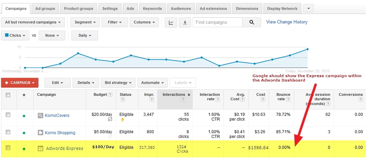Open the Status column help question mark
The height and width of the screenshot is (158, 366).
(x=123, y=100)
